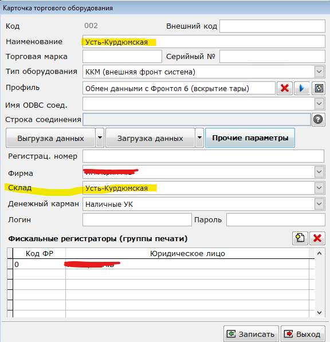Expand Фирма dropdown

click(x=319, y=172)
